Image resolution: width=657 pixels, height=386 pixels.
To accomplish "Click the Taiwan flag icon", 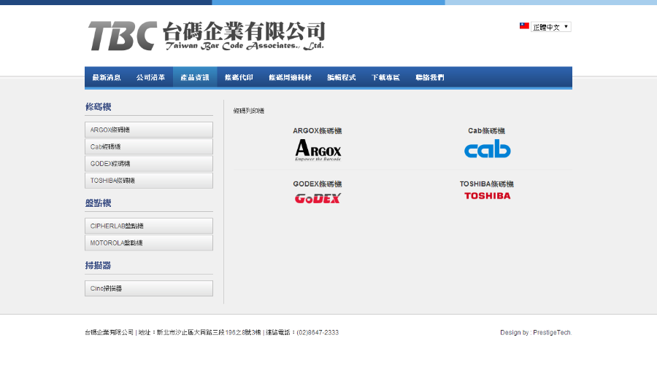I will (x=524, y=26).
